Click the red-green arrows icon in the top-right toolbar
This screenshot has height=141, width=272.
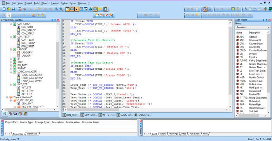265,9
